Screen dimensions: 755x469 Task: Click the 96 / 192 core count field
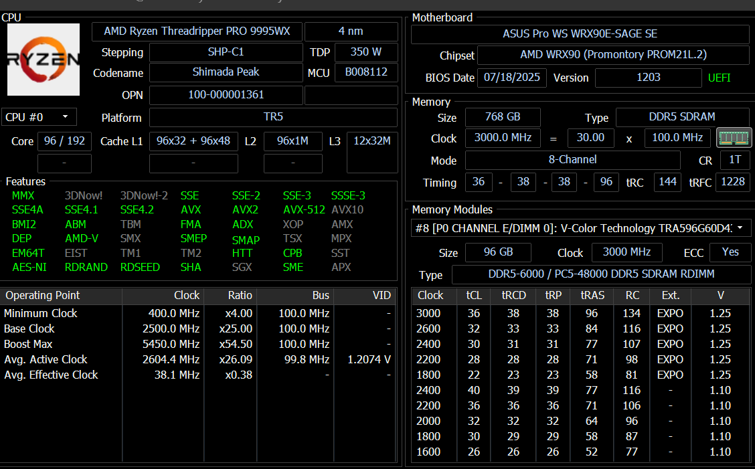click(64, 141)
